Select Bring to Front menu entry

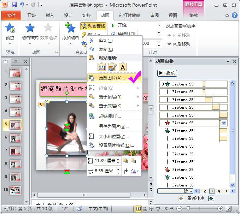point(110,97)
